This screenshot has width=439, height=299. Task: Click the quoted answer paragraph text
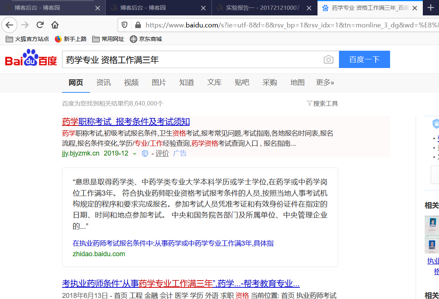pos(200,204)
